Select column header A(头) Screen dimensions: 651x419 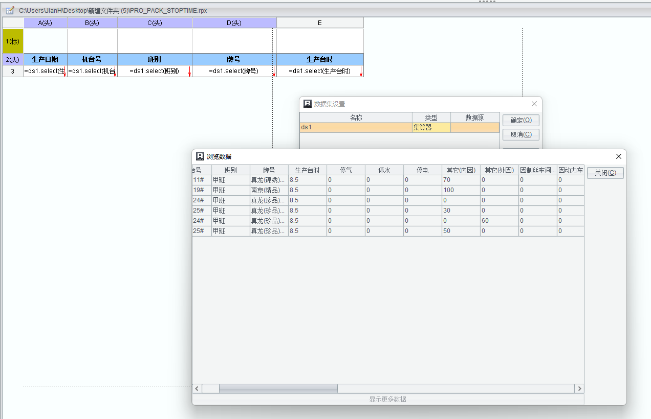point(46,23)
